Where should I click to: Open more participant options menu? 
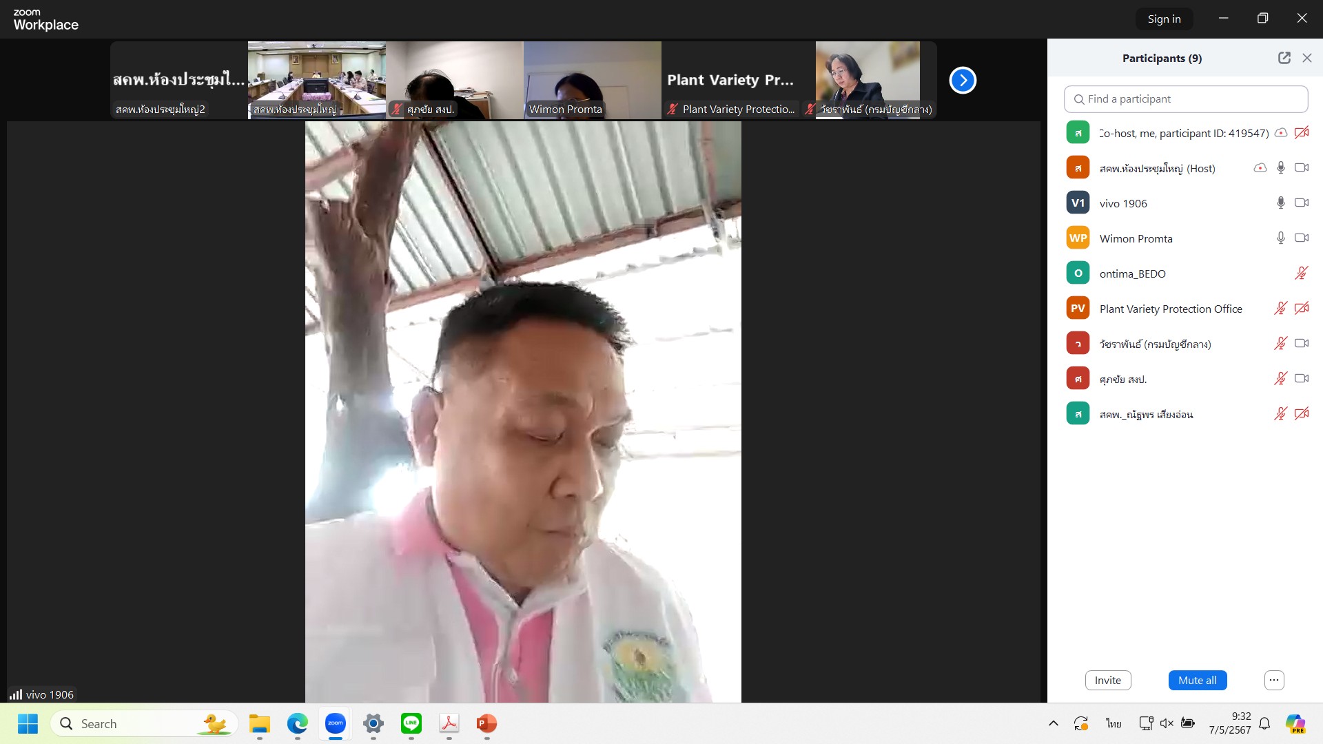pyautogui.click(x=1274, y=681)
